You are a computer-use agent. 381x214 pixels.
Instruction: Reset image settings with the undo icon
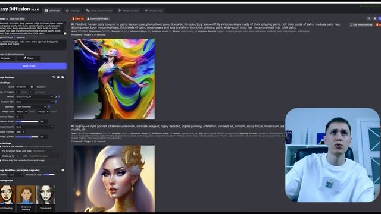(x=54, y=77)
